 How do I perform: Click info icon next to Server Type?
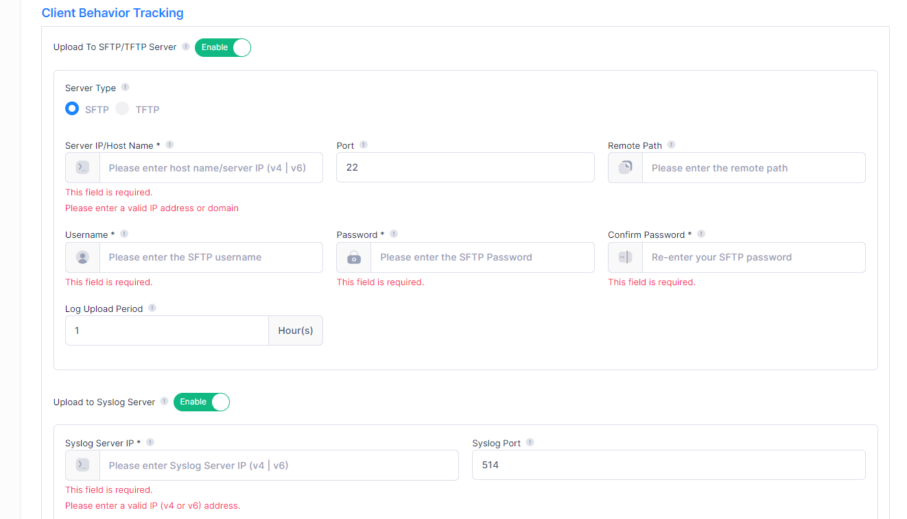click(125, 88)
